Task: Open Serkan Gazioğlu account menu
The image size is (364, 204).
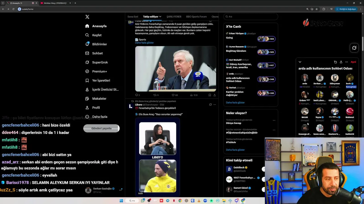Action: pyautogui.click(x=104, y=190)
